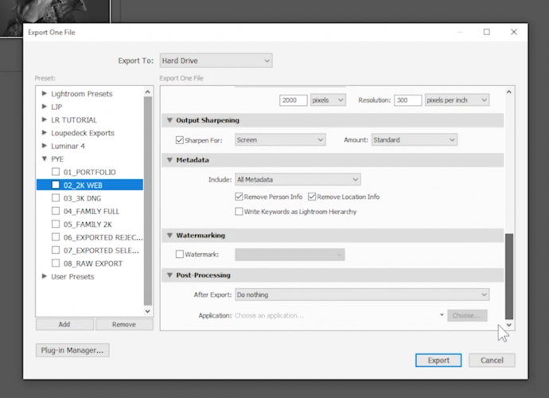Image resolution: width=549 pixels, height=398 pixels.
Task: Open the After Export dropdown
Action: tap(361, 295)
